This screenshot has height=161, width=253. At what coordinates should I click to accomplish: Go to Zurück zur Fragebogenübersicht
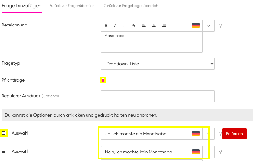click(x=131, y=6)
